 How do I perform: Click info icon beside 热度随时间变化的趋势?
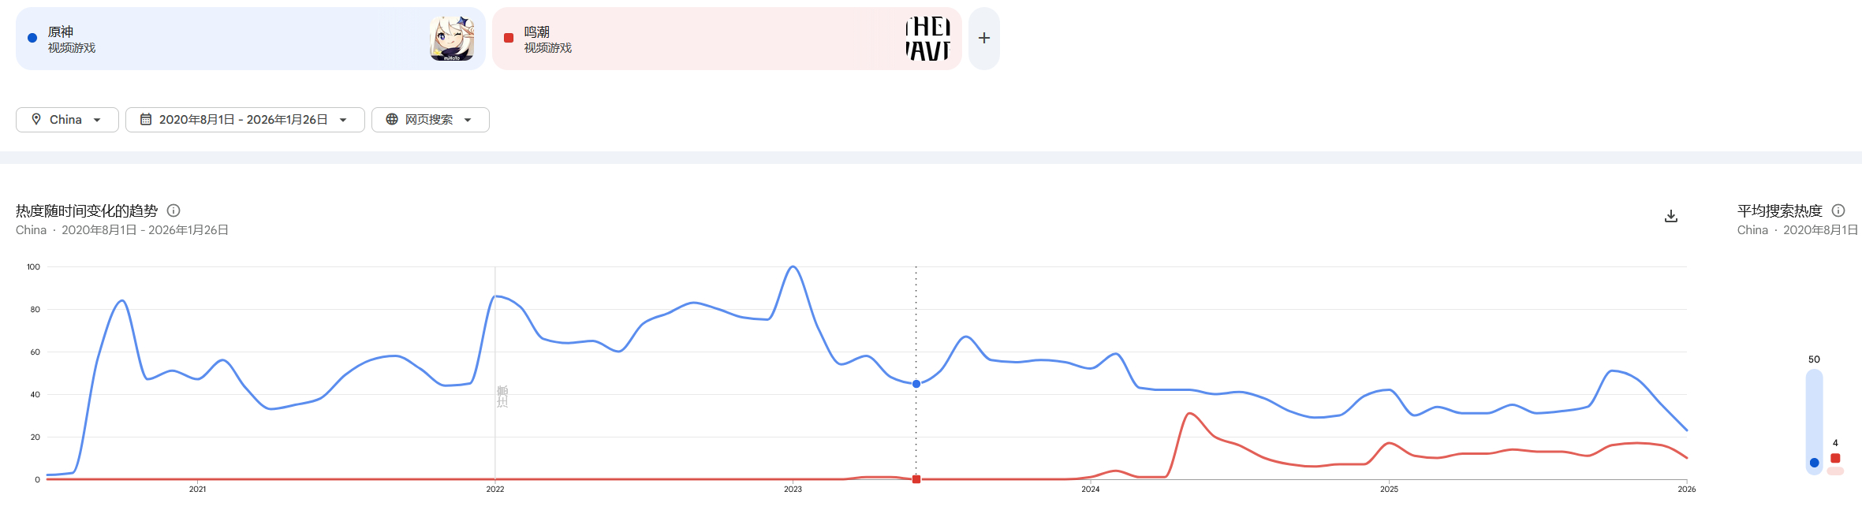tap(174, 210)
